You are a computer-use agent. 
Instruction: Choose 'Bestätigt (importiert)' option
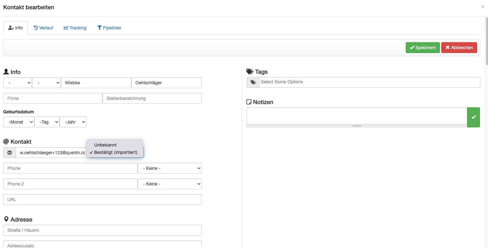pyautogui.click(x=116, y=152)
